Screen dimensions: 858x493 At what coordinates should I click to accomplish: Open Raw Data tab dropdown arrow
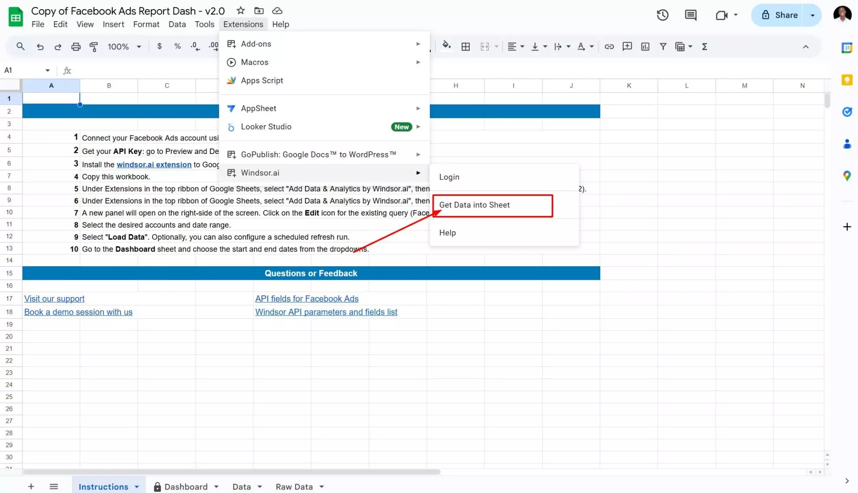[322, 486]
